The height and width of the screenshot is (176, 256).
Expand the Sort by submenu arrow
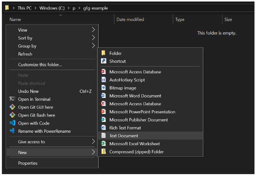[93, 38]
